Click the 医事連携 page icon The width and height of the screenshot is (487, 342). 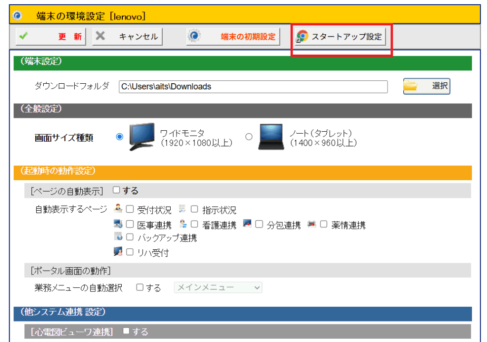tap(118, 224)
